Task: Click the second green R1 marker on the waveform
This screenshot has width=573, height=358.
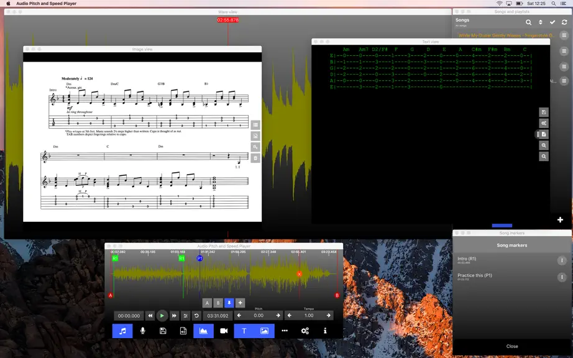Action: click(x=181, y=259)
